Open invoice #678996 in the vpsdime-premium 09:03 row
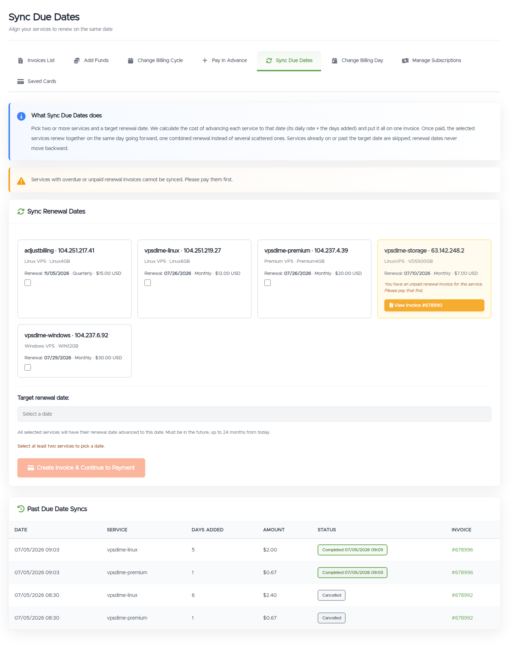 pos(462,573)
